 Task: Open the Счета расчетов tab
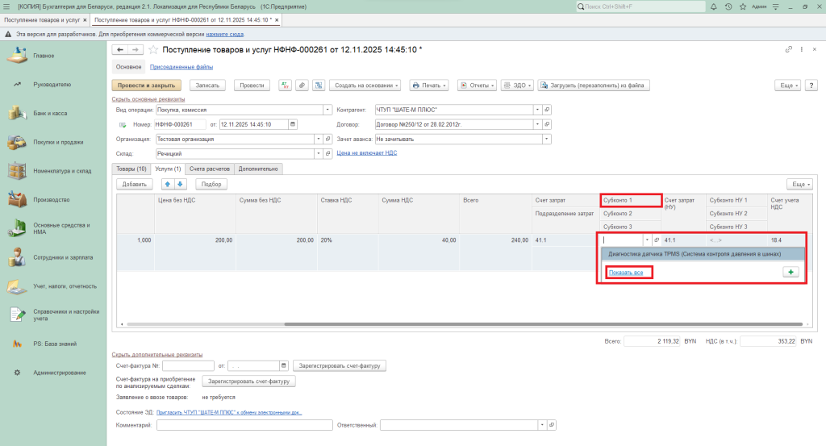point(210,169)
